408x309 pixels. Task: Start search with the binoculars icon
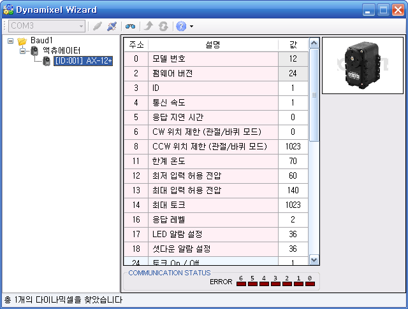(x=130, y=26)
